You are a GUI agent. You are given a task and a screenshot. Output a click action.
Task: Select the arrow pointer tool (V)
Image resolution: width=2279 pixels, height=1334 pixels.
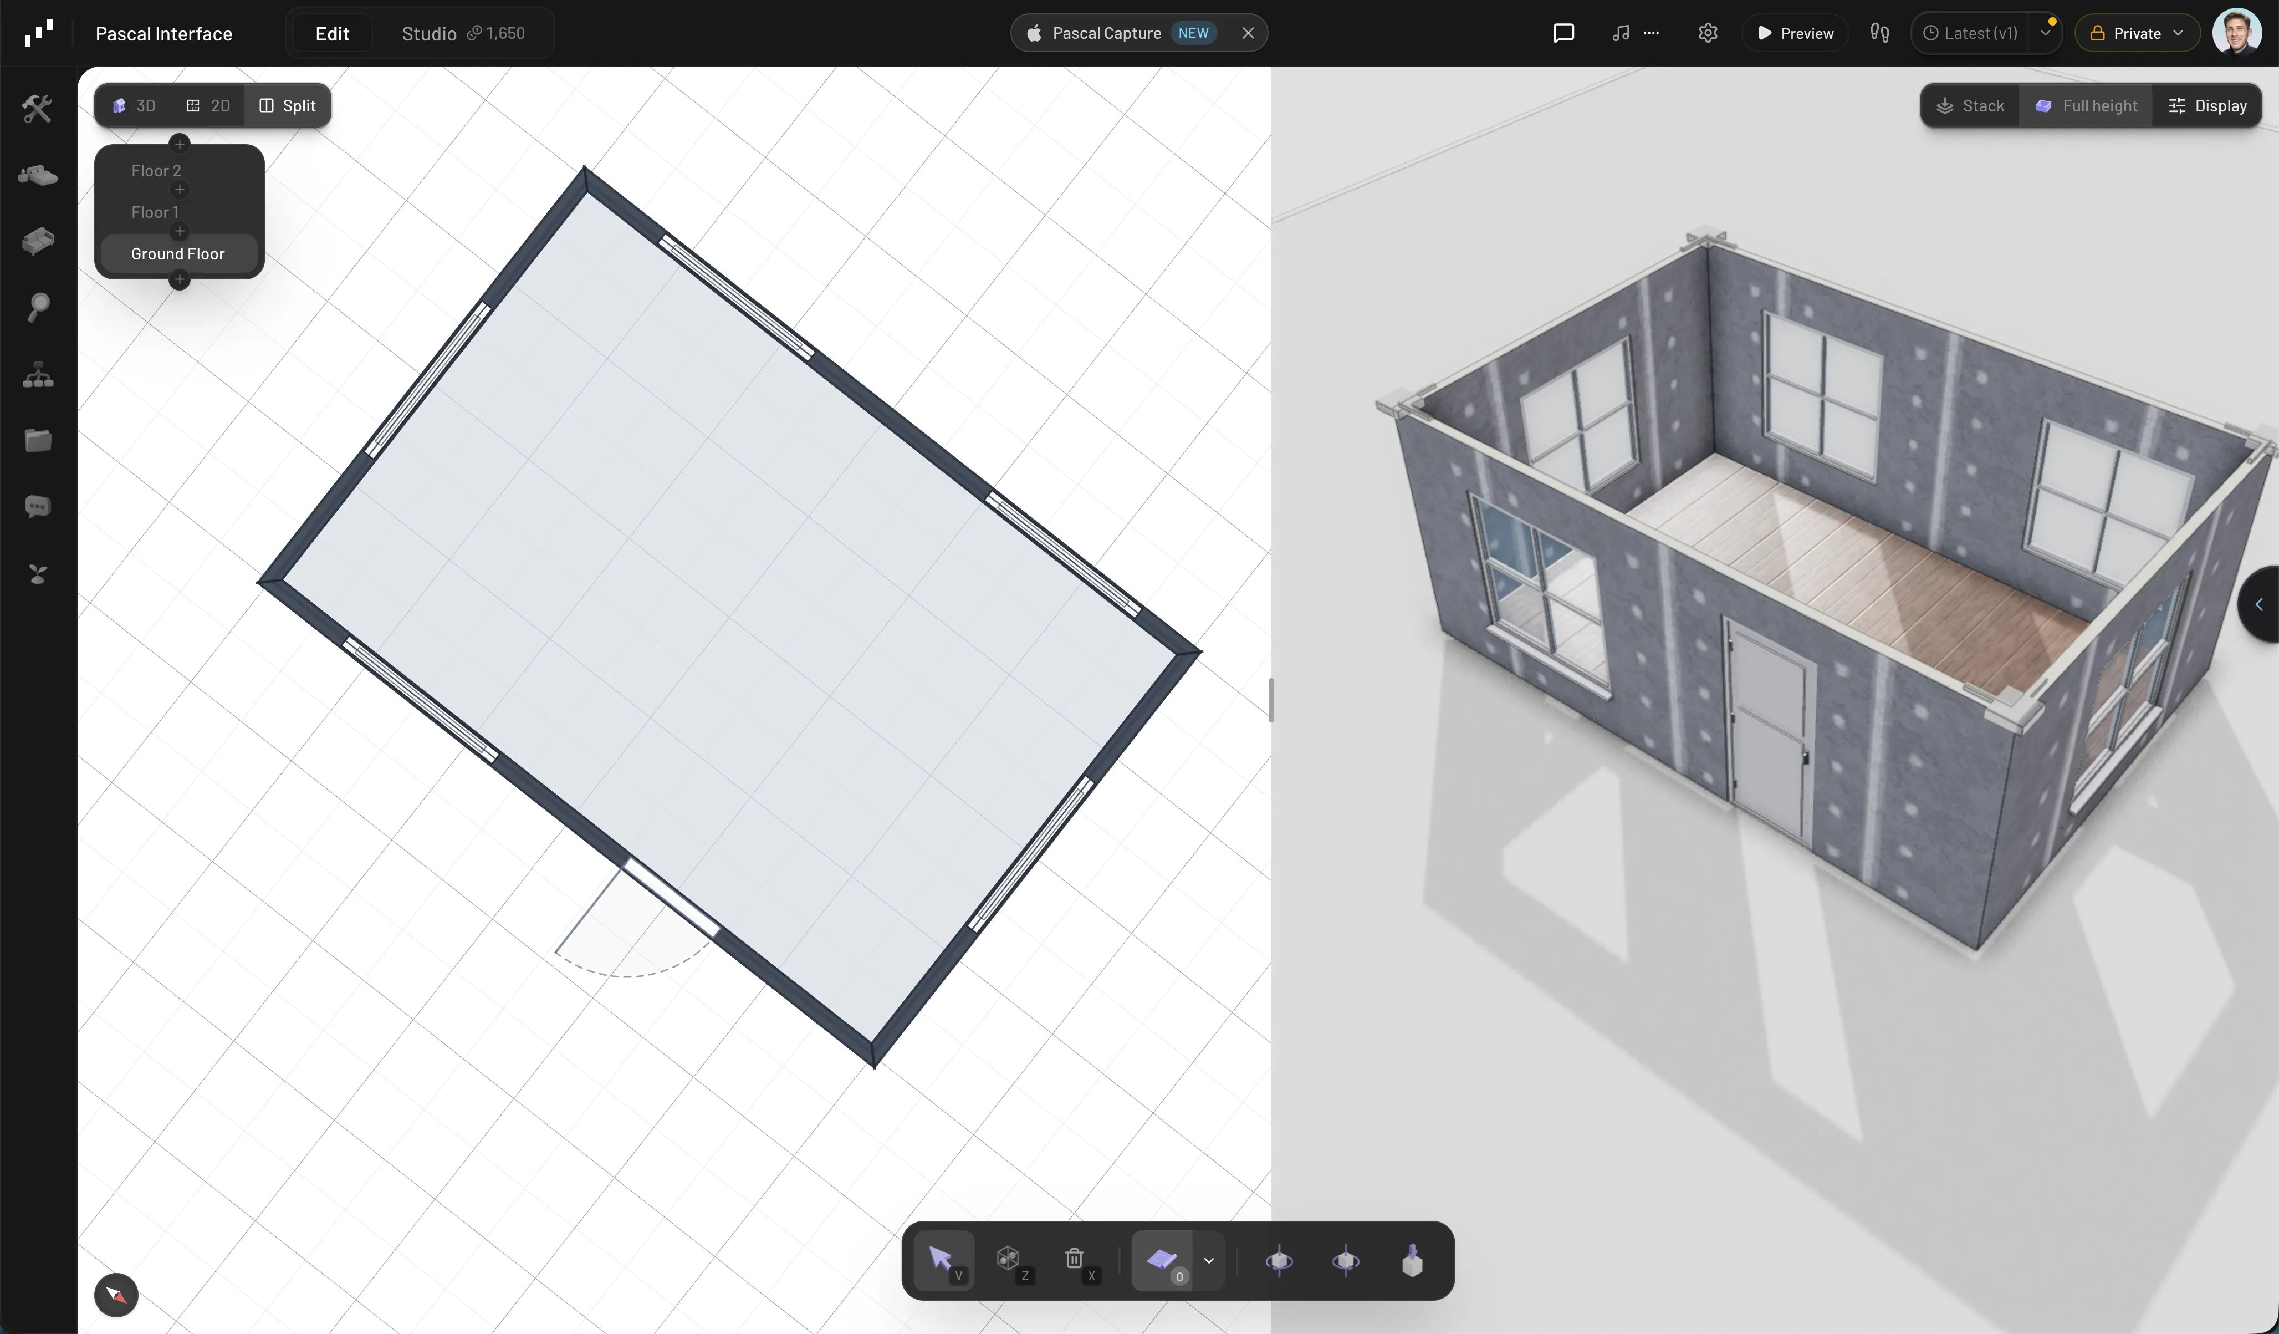(944, 1261)
